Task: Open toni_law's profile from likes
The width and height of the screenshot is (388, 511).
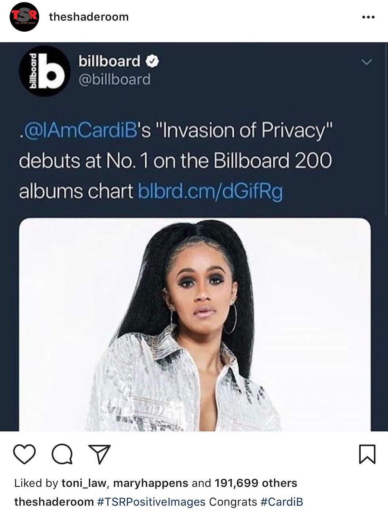Action: [84, 483]
